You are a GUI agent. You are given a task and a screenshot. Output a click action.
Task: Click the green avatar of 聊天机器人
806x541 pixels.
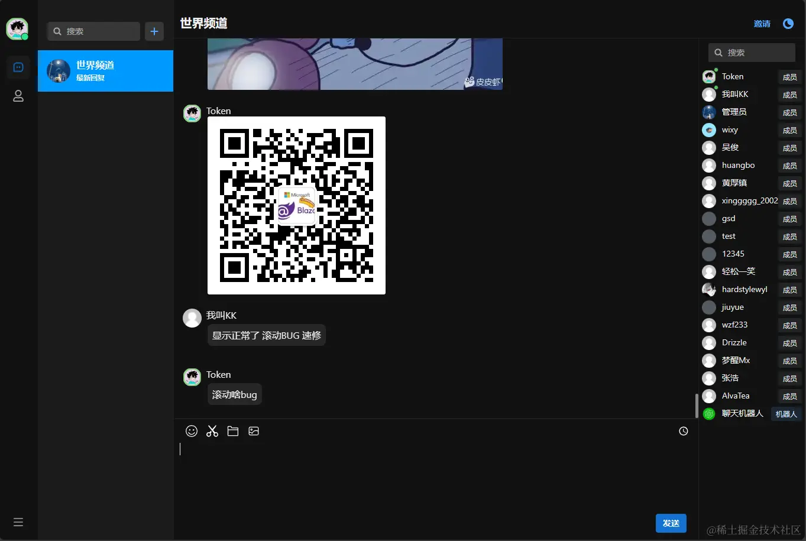click(x=709, y=414)
